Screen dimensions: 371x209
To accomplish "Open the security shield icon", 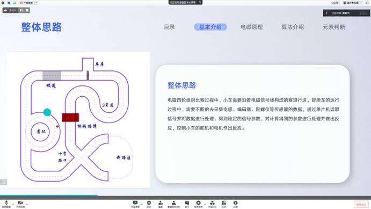I will point(149,203).
